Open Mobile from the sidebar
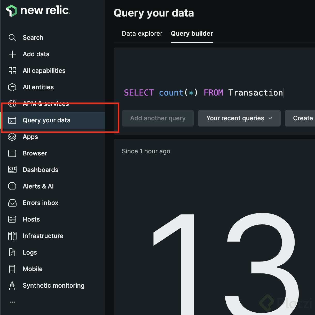The width and height of the screenshot is (315, 315). click(33, 269)
